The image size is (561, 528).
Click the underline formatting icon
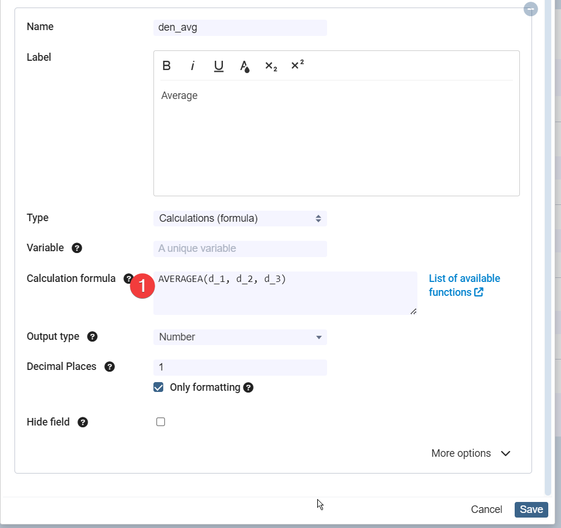coord(219,66)
